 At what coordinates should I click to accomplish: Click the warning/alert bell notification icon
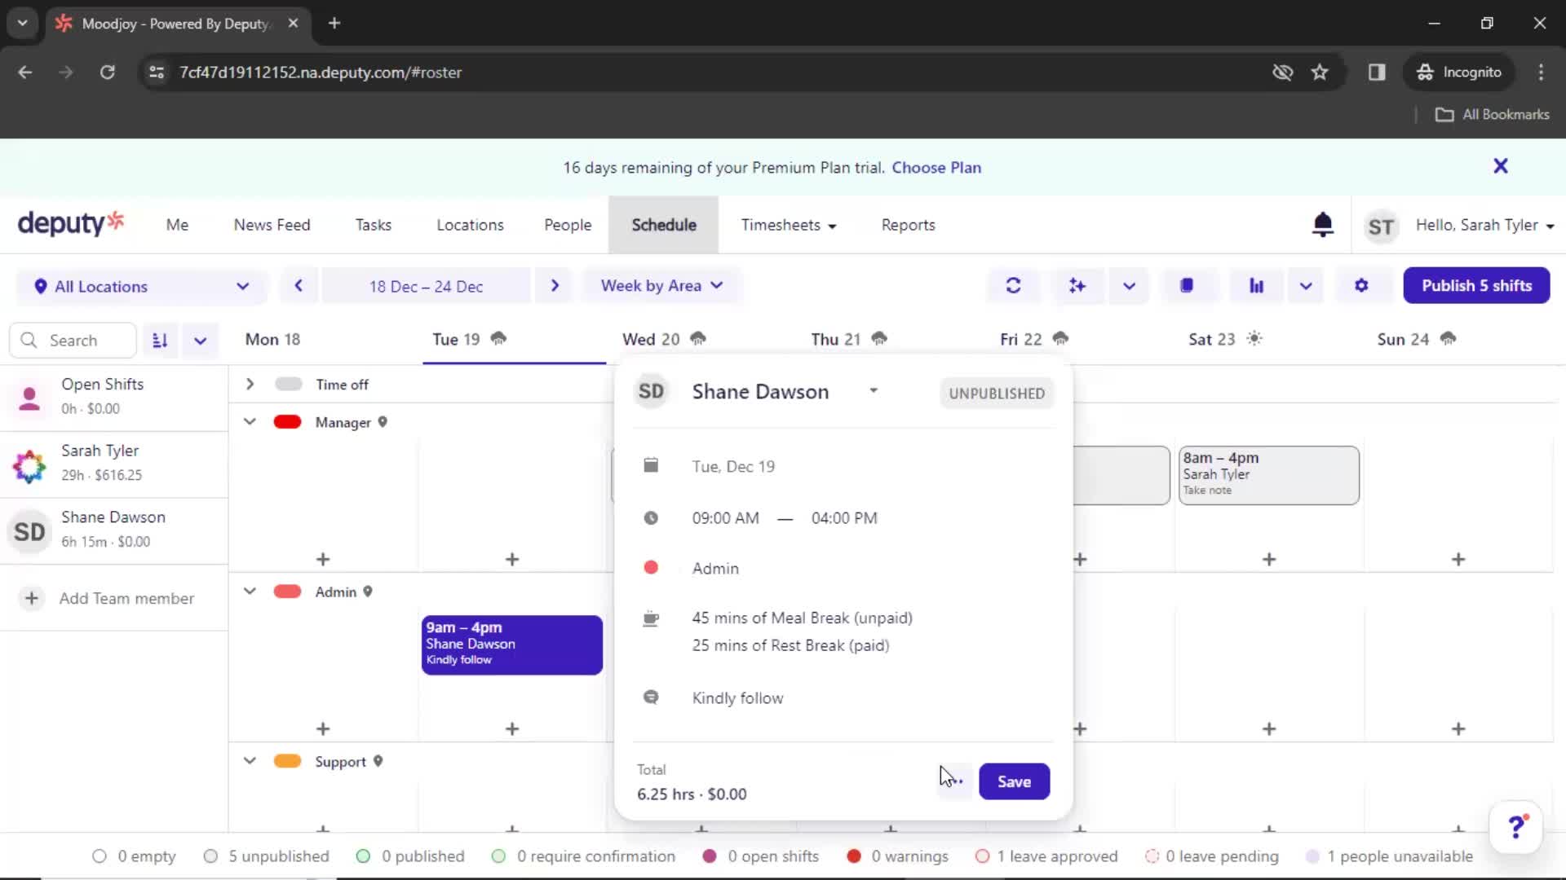(x=1322, y=225)
